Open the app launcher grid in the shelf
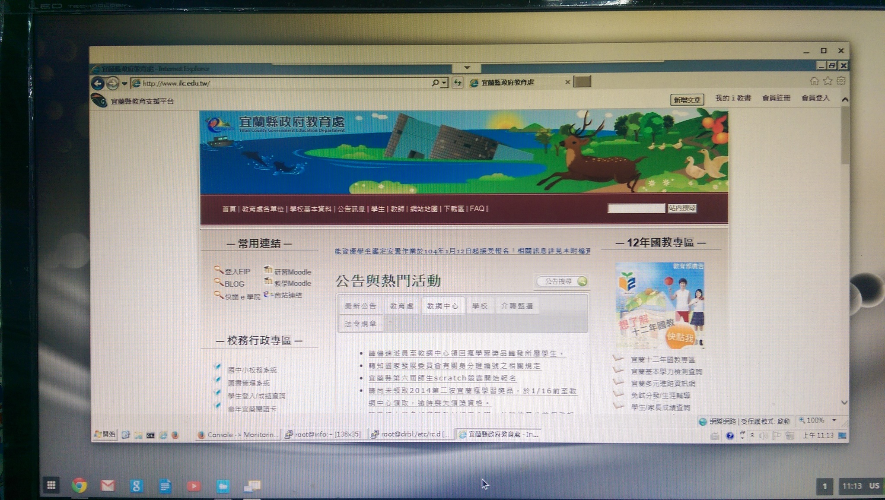 51,485
